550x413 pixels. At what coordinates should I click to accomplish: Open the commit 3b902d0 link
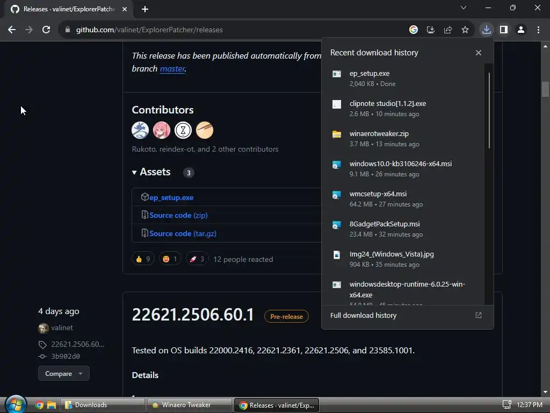pyautogui.click(x=66, y=356)
